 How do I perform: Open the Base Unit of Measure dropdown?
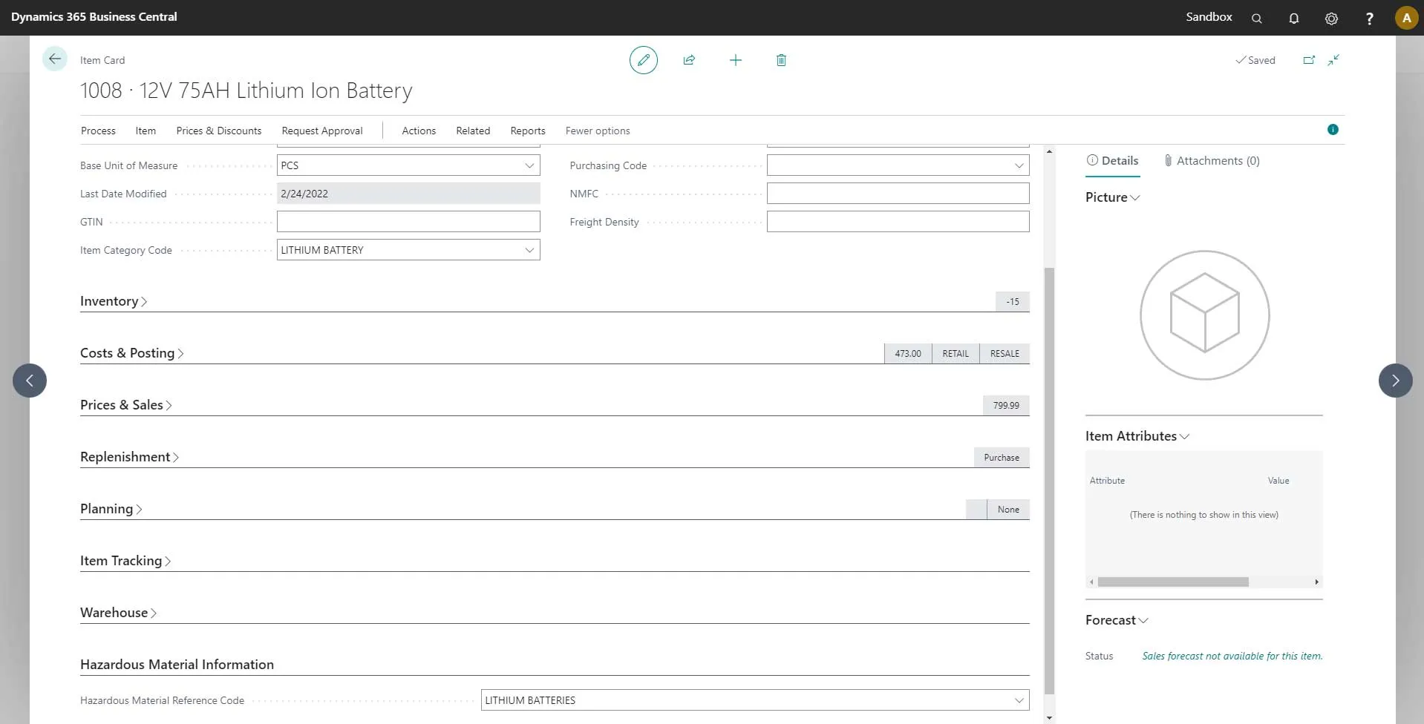point(529,165)
